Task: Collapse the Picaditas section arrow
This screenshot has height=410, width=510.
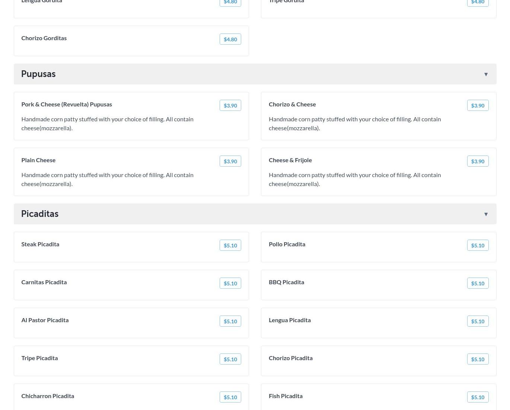Action: [486, 214]
